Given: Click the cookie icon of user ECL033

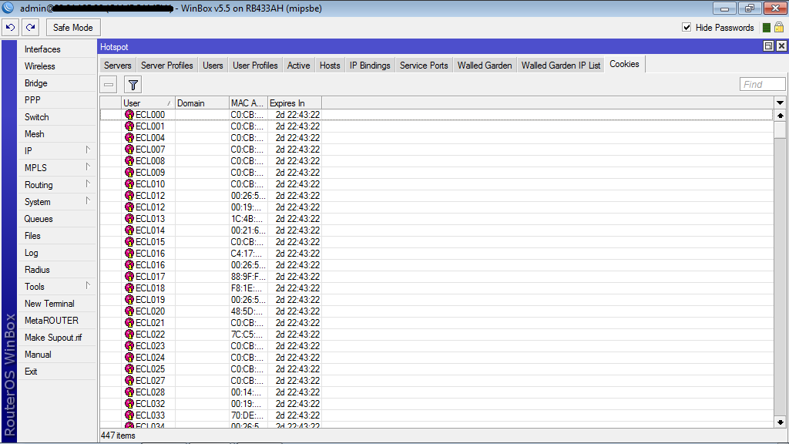Looking at the screenshot, I should coord(129,415).
